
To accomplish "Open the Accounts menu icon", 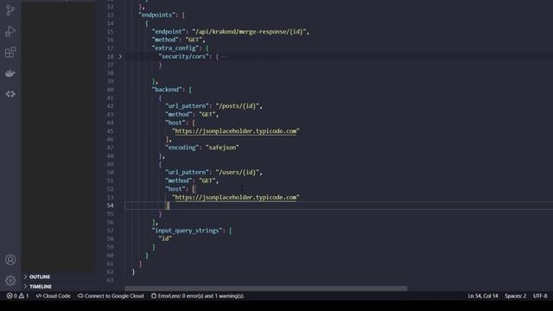I will [10, 260].
